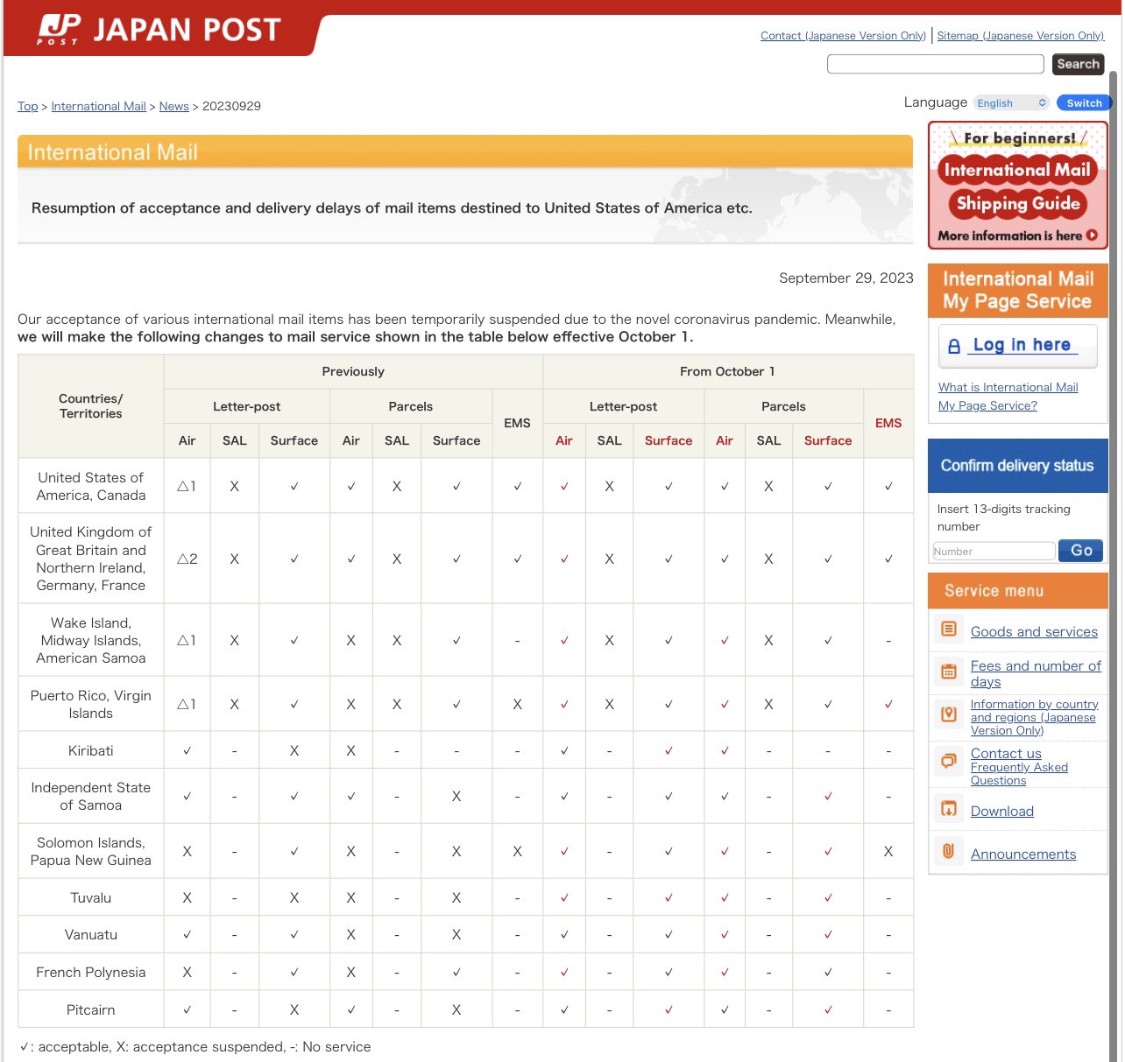The image size is (1125, 1062).
Task: Click the Contact us speech bubble icon
Action: [949, 761]
